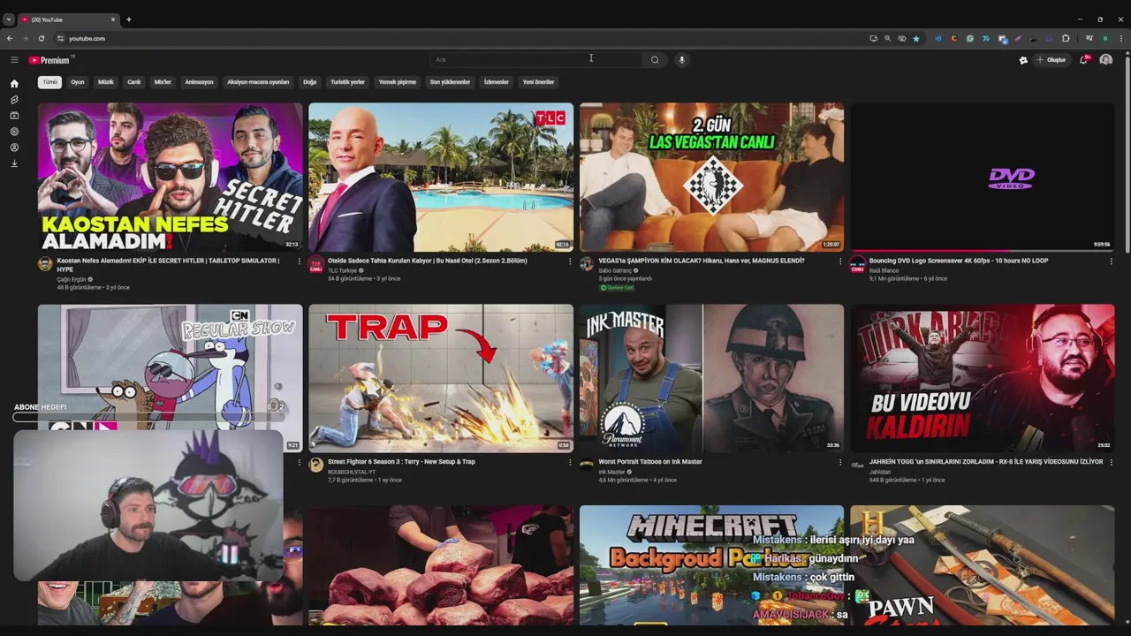Select the Doğa filter chip
The width and height of the screenshot is (1131, 636).
[x=309, y=82]
